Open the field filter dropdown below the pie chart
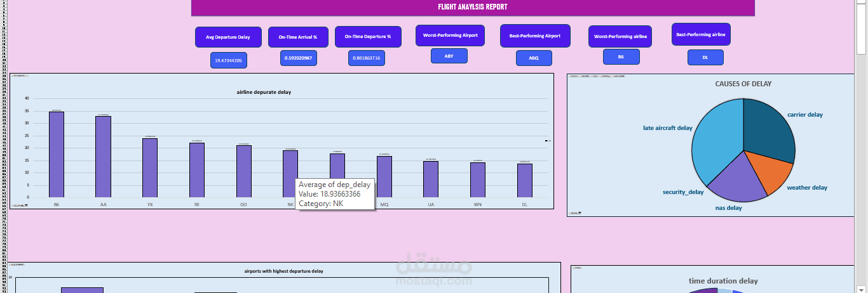Viewport: 868px width, 293px height. coord(576,212)
